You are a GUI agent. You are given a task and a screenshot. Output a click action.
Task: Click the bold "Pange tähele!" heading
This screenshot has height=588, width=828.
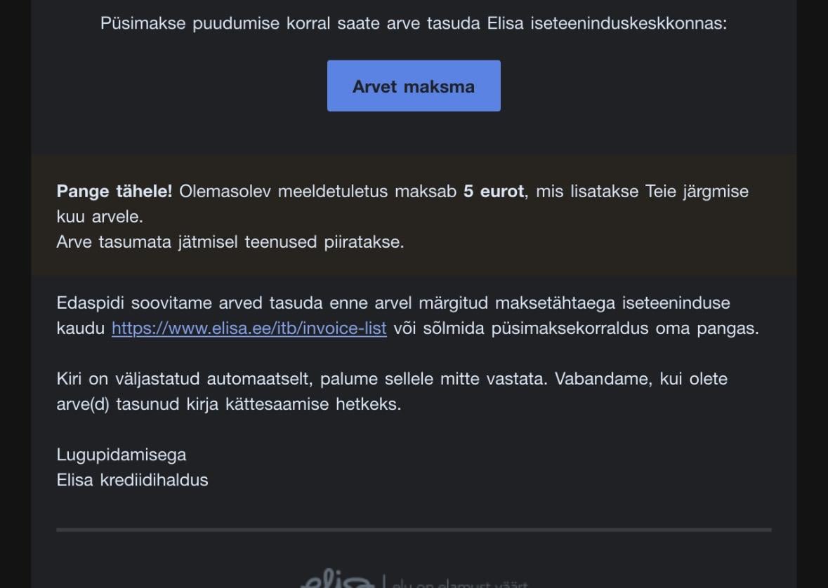114,192
